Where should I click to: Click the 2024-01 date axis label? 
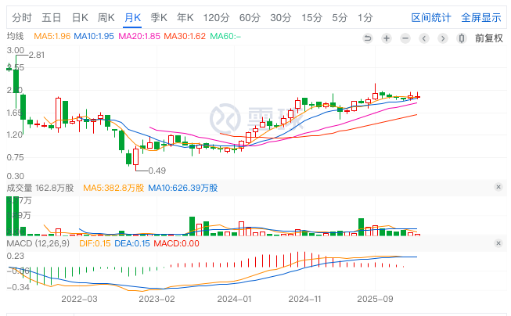(234, 299)
